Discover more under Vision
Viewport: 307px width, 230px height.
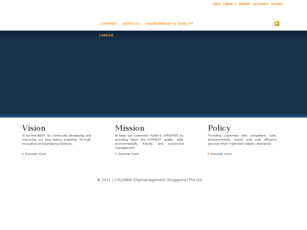pos(35,154)
